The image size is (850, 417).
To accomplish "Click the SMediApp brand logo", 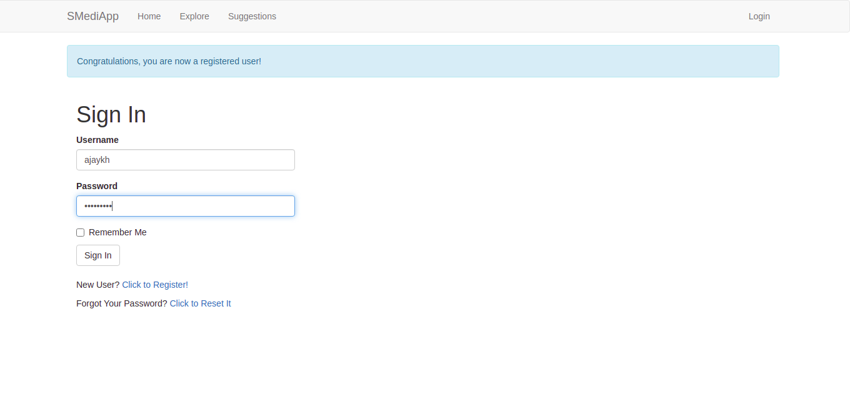I will click(x=92, y=16).
